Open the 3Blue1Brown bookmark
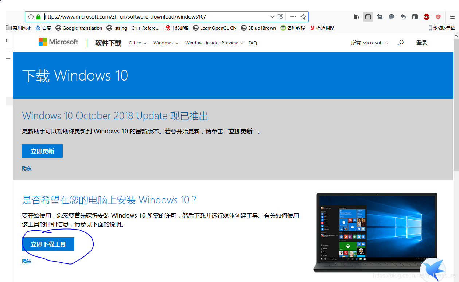 (x=258, y=28)
